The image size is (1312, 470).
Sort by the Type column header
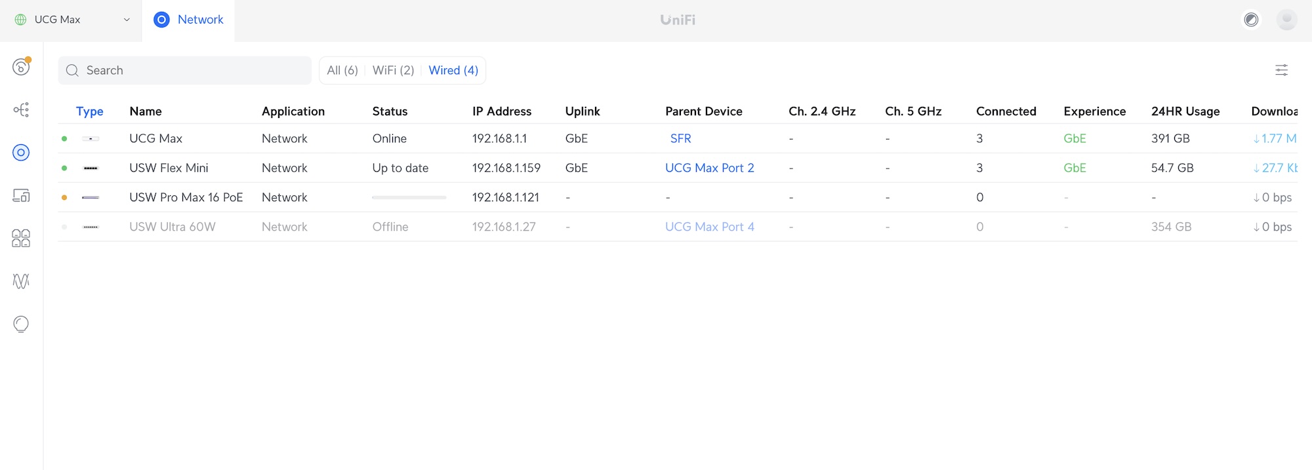pyautogui.click(x=90, y=111)
